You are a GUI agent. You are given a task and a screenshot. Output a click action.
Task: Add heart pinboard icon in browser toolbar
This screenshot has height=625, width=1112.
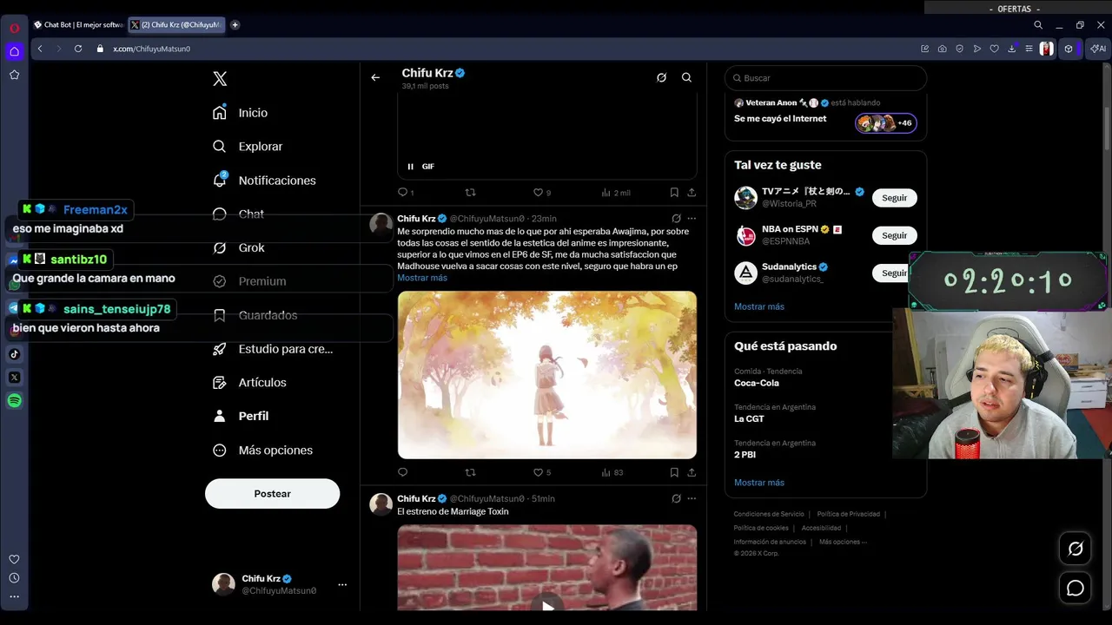[x=995, y=49]
